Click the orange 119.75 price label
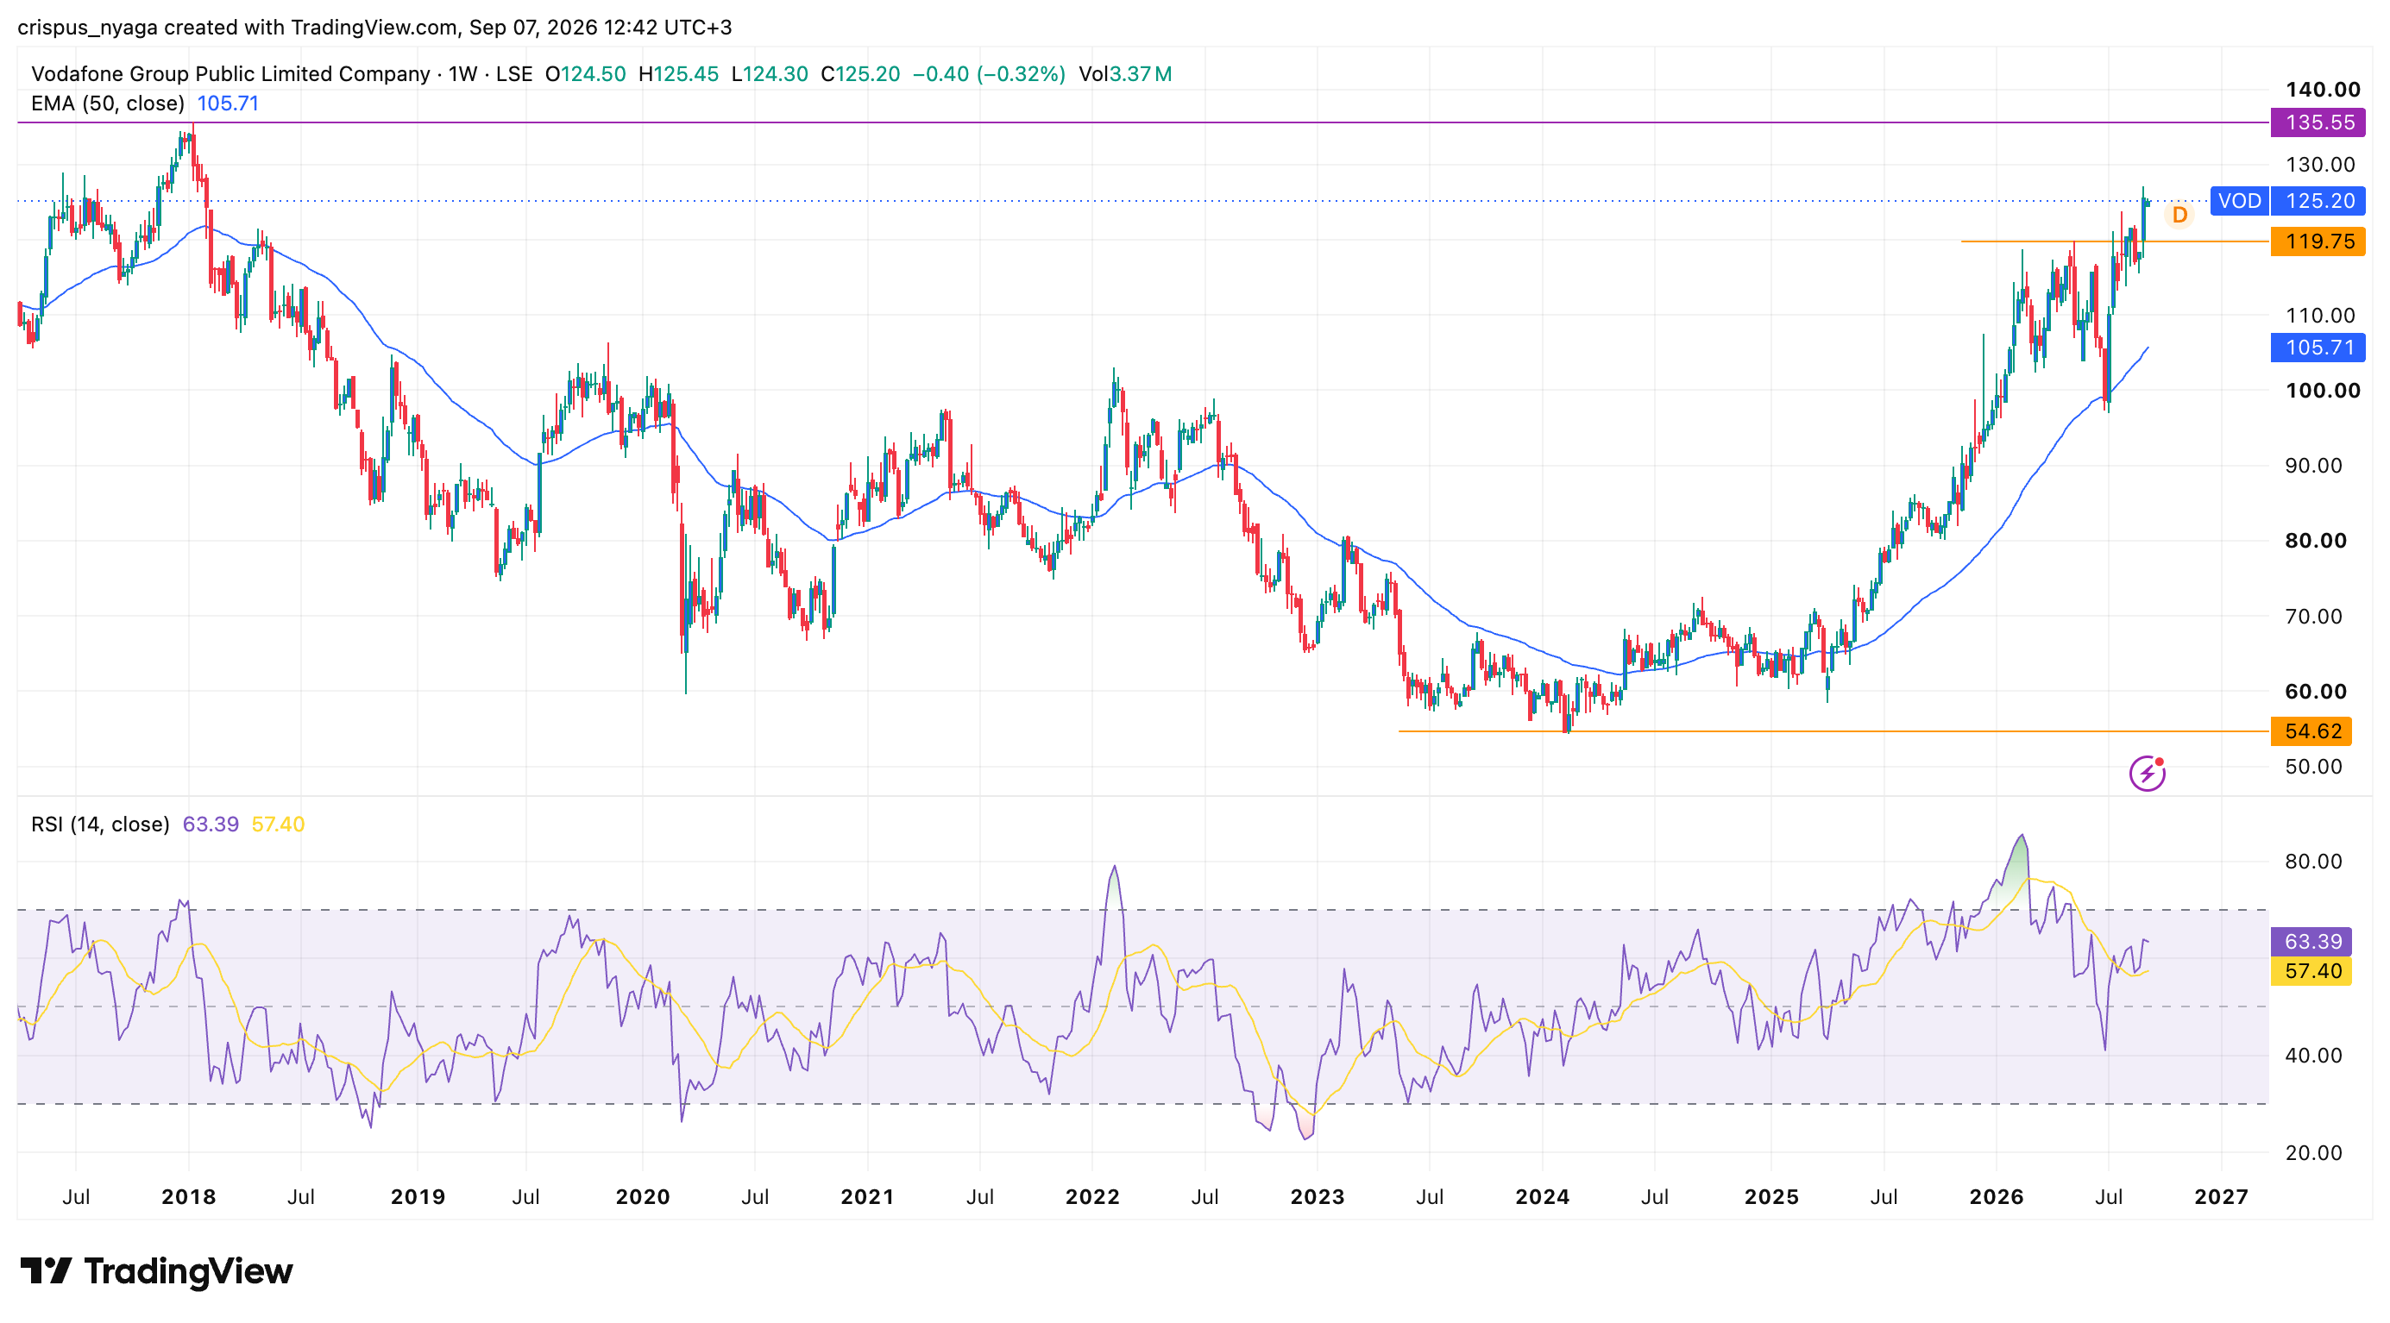The width and height of the screenshot is (2390, 1323). pyautogui.click(x=2318, y=242)
